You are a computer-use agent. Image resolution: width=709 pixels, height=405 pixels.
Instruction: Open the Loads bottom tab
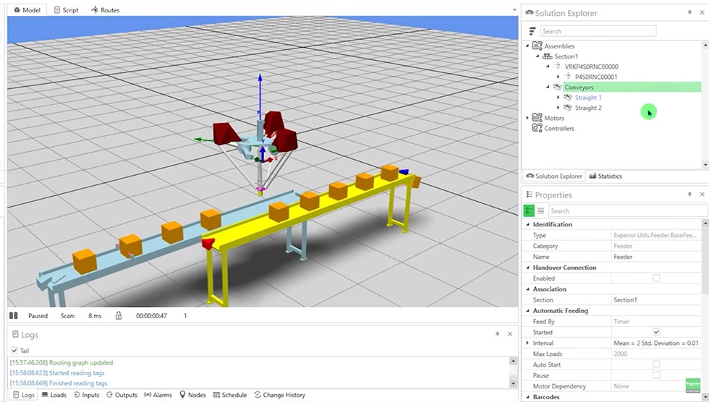click(x=54, y=395)
